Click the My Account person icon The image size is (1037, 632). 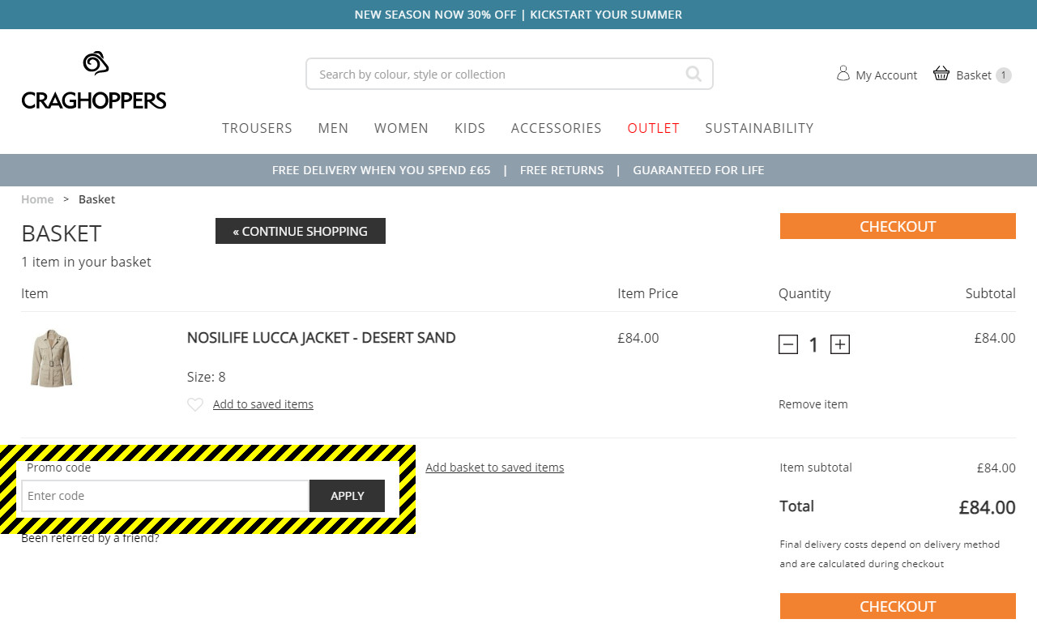tap(843, 74)
